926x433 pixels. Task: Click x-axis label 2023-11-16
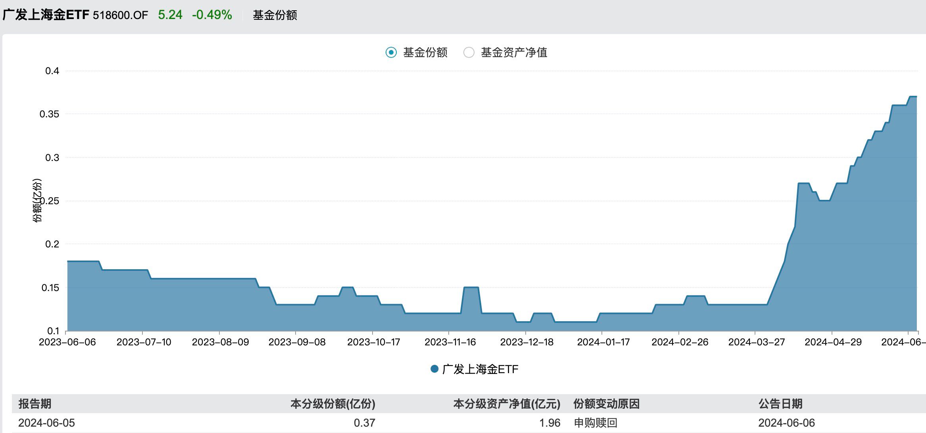pos(450,342)
